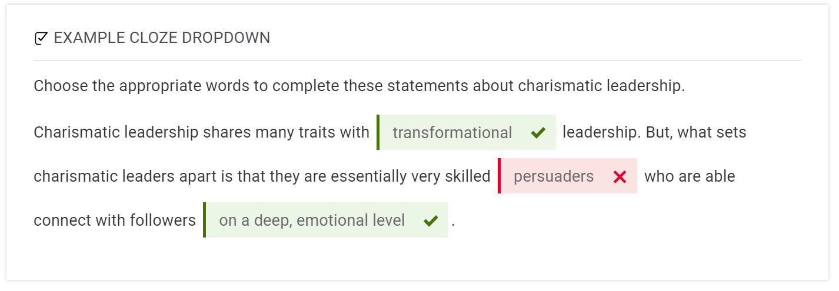Click the green left bar of "on a deep"
The image size is (839, 291).
(205, 220)
